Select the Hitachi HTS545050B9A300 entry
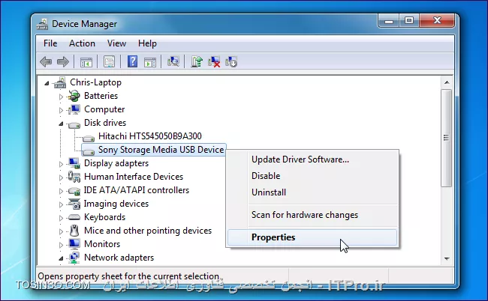This screenshot has width=488, height=301. [x=150, y=136]
